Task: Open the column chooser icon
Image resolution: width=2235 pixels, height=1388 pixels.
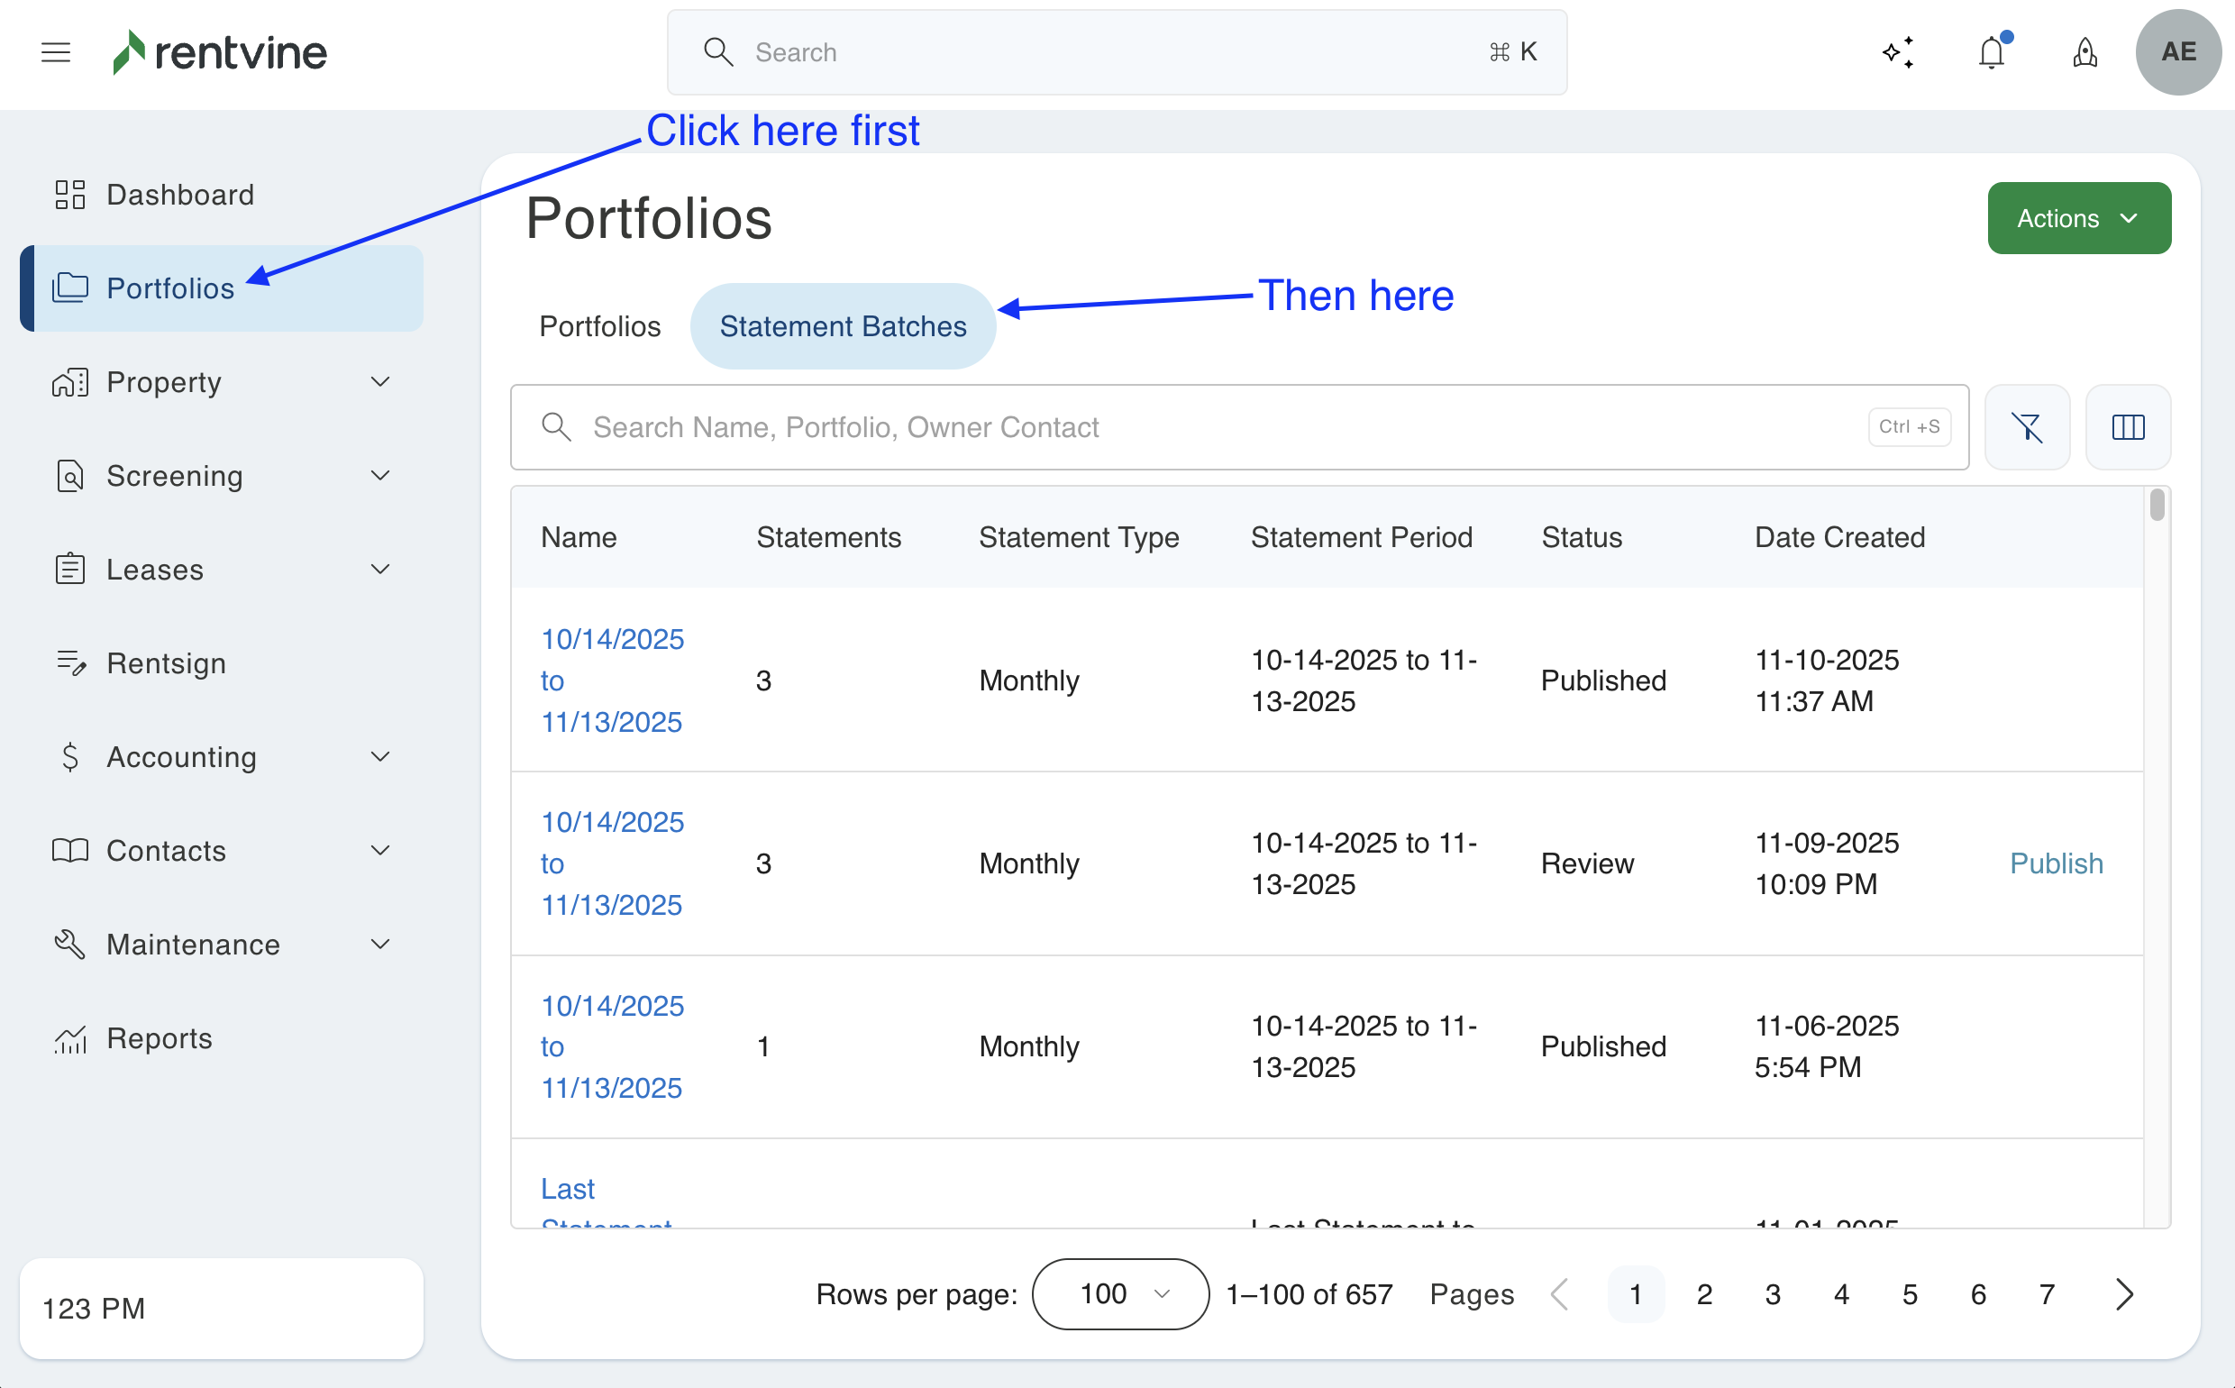Action: point(2128,427)
